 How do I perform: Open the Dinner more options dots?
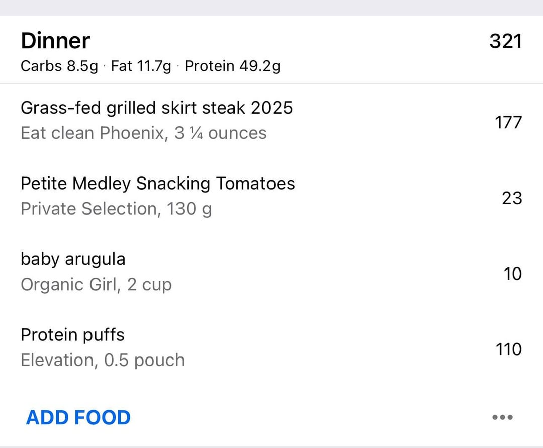tap(502, 417)
